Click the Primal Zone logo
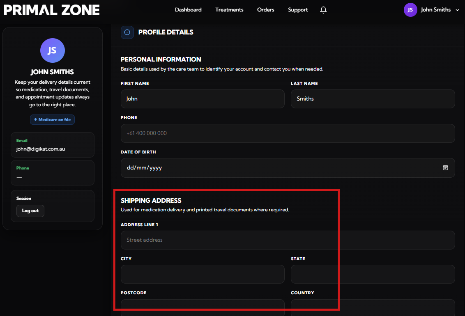The height and width of the screenshot is (316, 465). click(52, 10)
